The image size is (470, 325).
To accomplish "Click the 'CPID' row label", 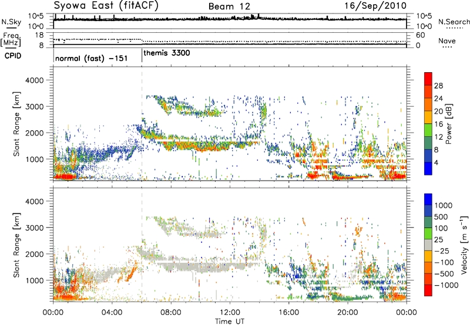I will tap(13, 56).
